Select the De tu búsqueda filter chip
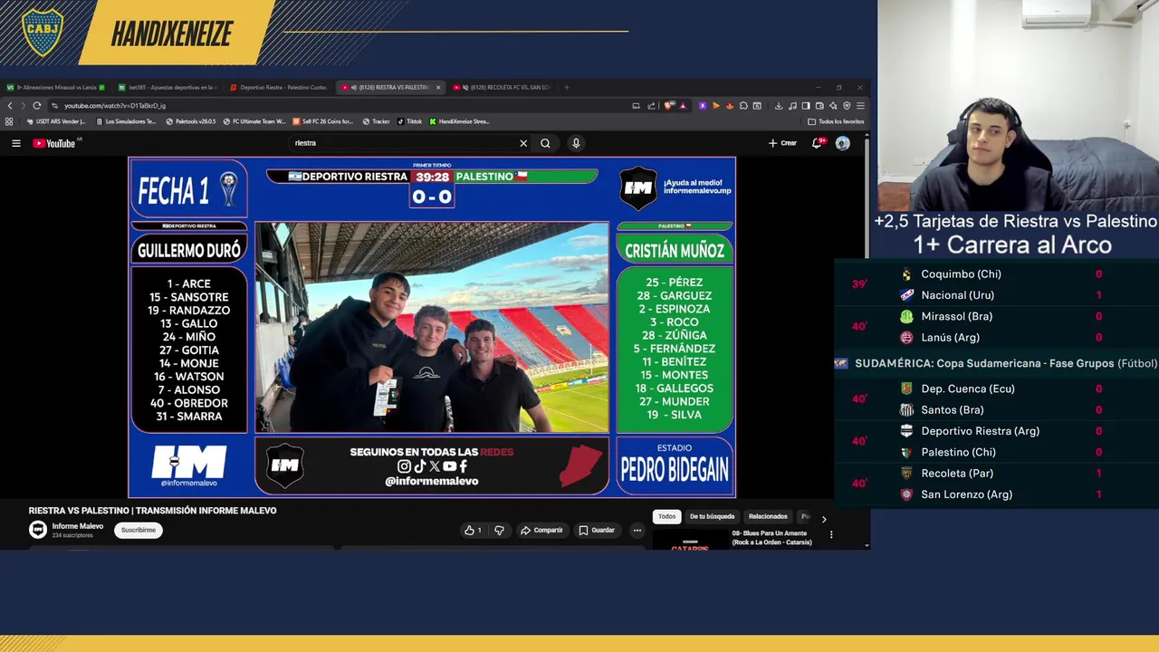Image resolution: width=1159 pixels, height=652 pixels. point(712,516)
